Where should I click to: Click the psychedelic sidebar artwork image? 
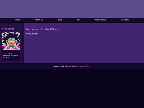pos(11,41)
